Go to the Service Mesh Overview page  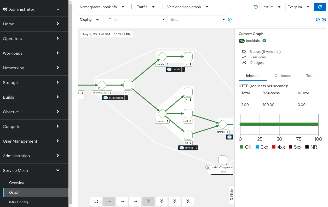17,183
